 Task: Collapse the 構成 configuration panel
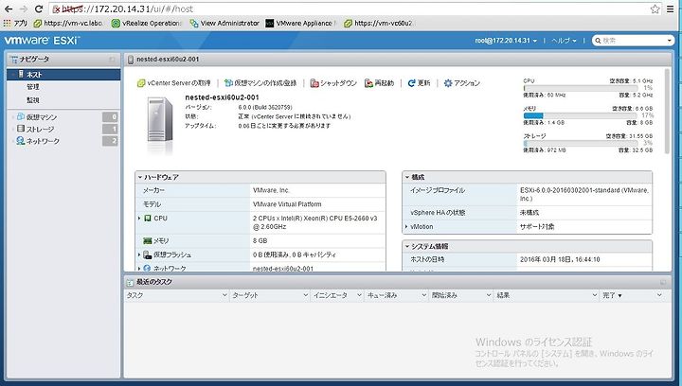pyautogui.click(x=407, y=177)
